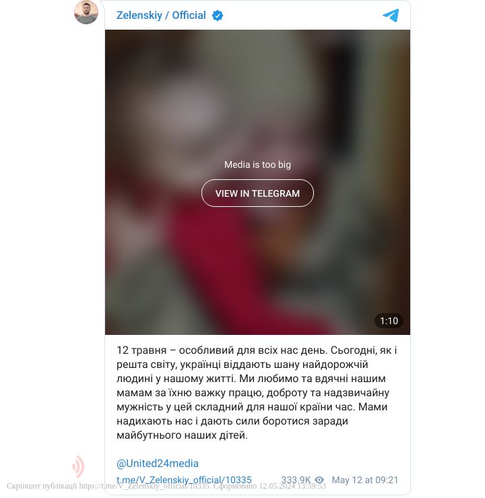Click the blue verified badge icon
This screenshot has width=485, height=498.
pos(218,15)
